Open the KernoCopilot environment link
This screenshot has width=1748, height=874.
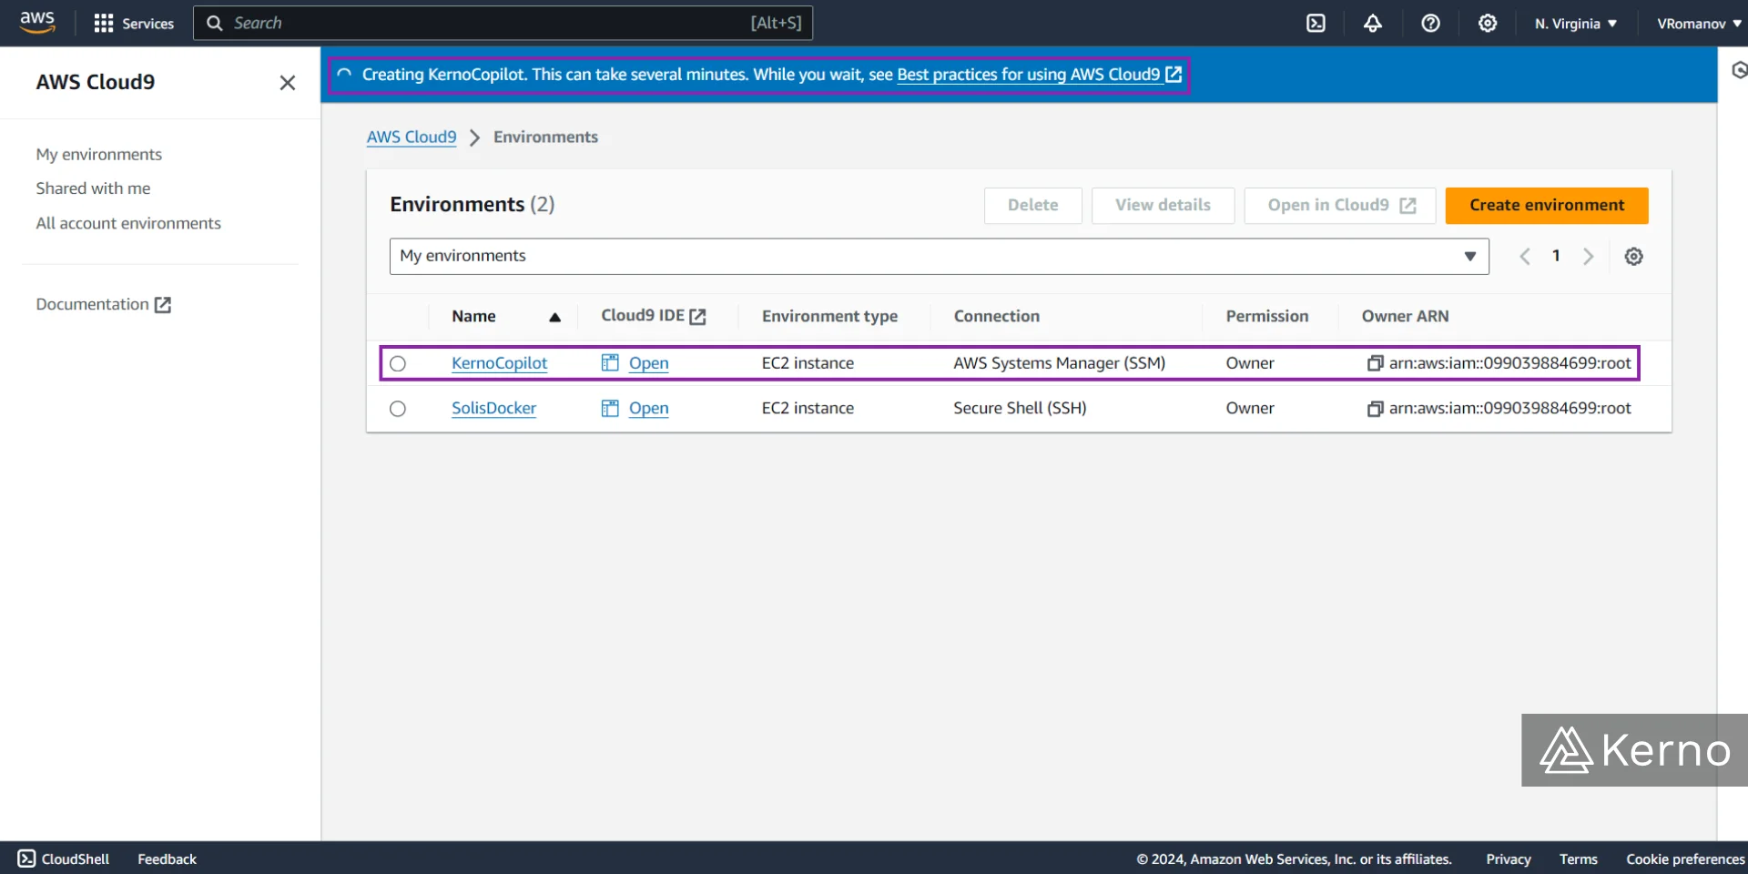[499, 363]
